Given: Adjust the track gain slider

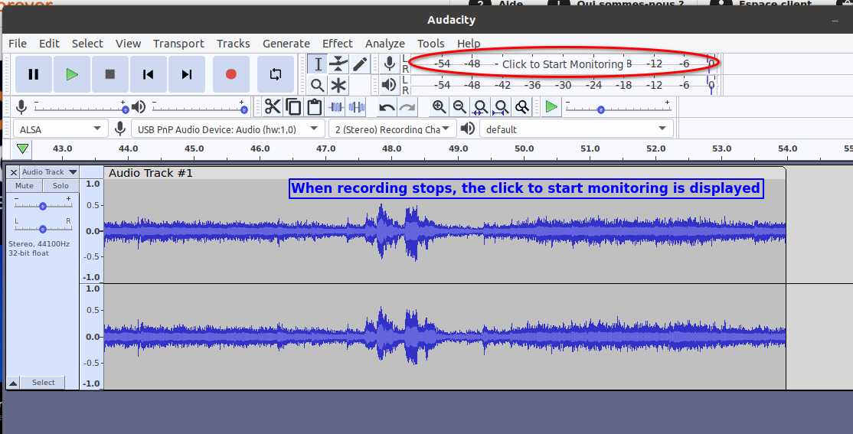Looking at the screenshot, I should click(x=42, y=205).
